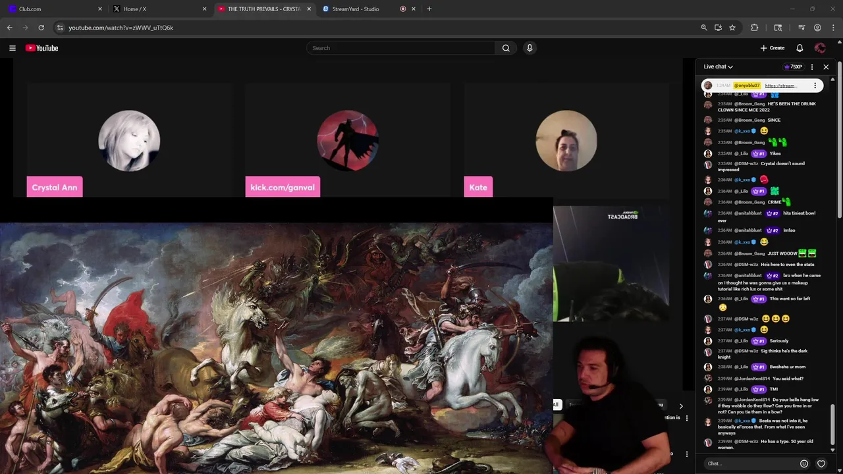843x474 pixels.
Task: Go back with the browser back arrow
Action: pos(9,28)
